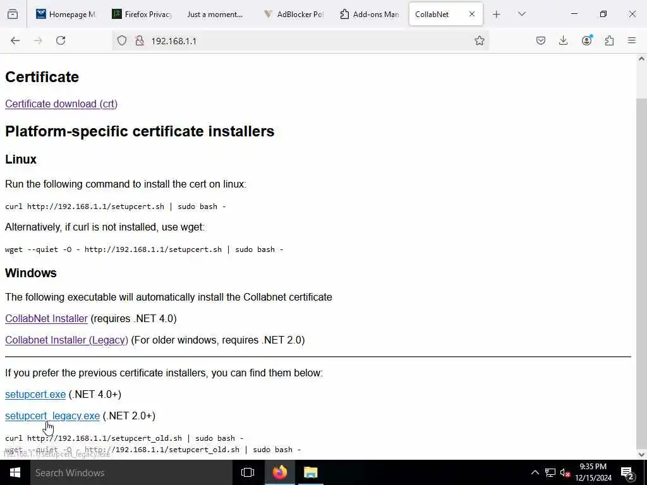Click the scrollbar down arrow
The image size is (647, 485).
point(641,455)
